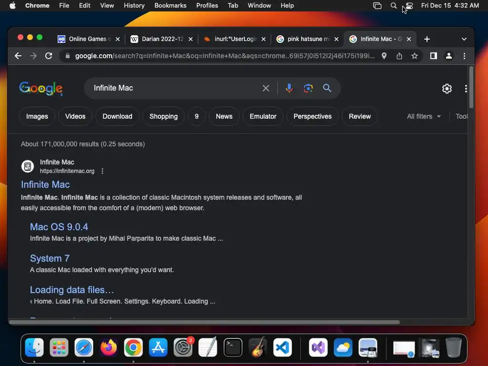
Task: Click the vertical page scrollbar
Action: coord(471,87)
